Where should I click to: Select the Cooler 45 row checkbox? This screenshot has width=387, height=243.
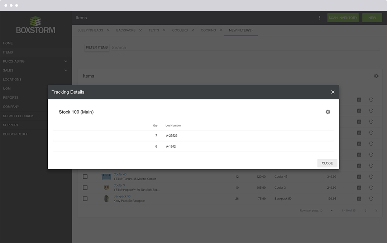pyautogui.click(x=85, y=177)
